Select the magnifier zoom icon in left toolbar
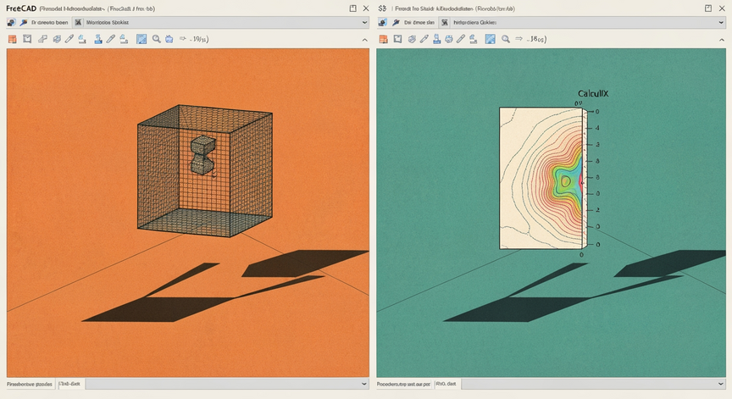The width and height of the screenshot is (732, 399). pyautogui.click(x=157, y=39)
